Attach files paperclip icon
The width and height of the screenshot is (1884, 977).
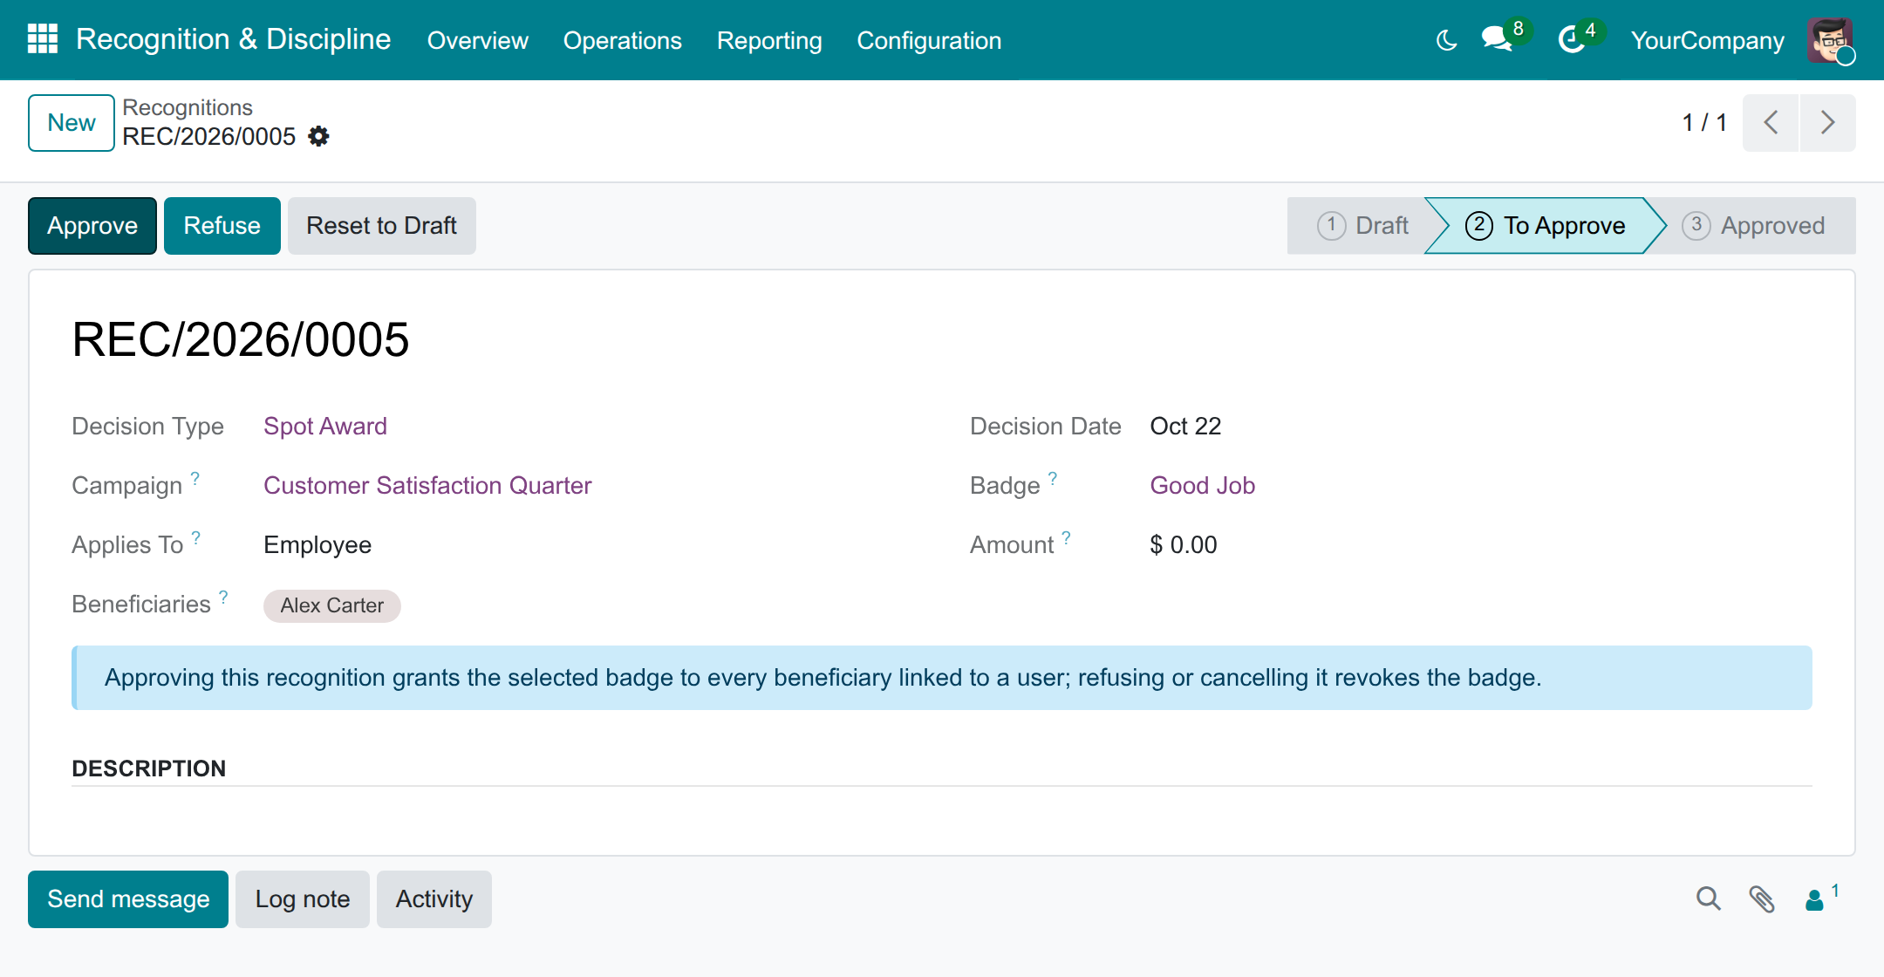pos(1762,898)
